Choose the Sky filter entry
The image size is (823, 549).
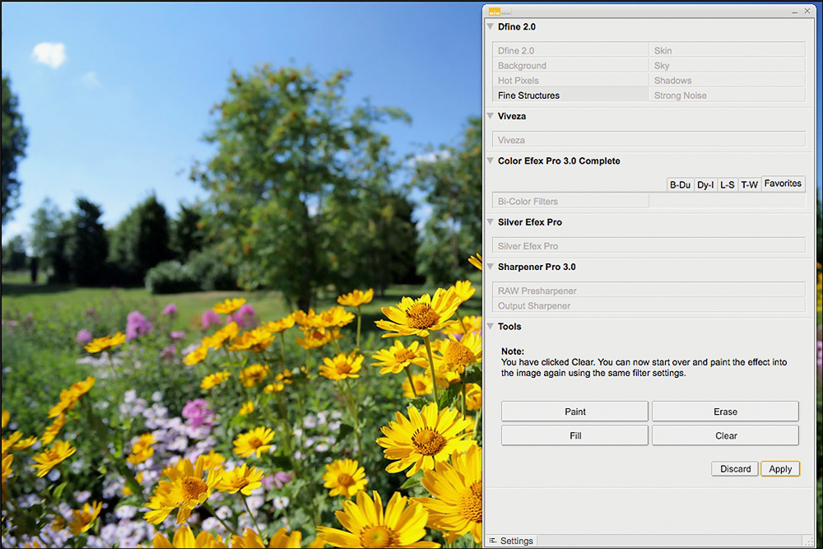(x=727, y=66)
